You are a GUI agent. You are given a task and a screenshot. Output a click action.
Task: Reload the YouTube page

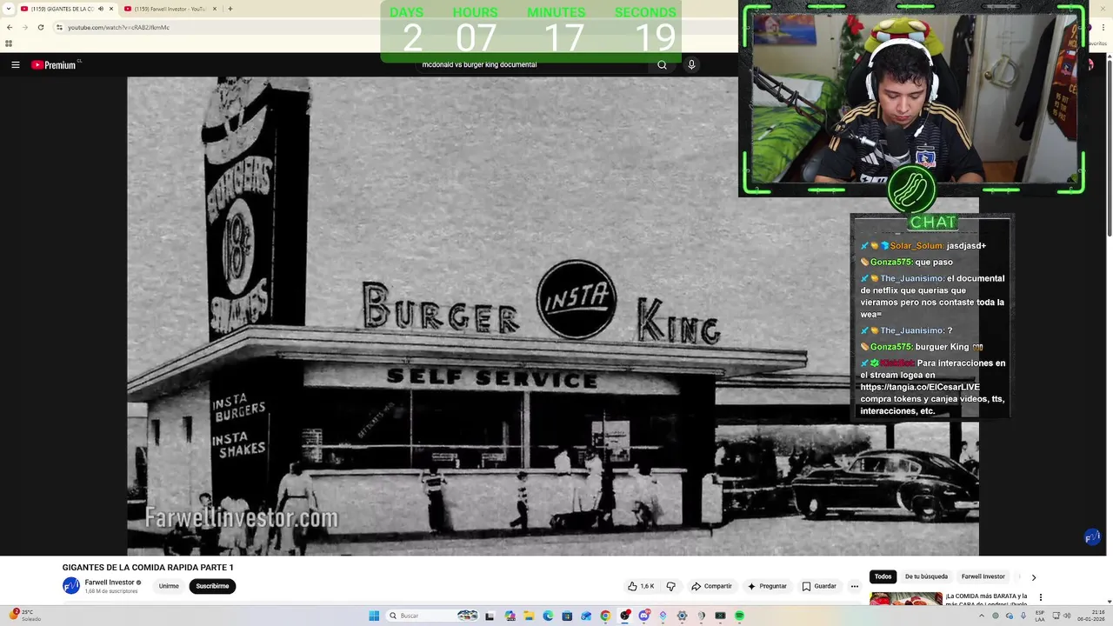point(40,27)
